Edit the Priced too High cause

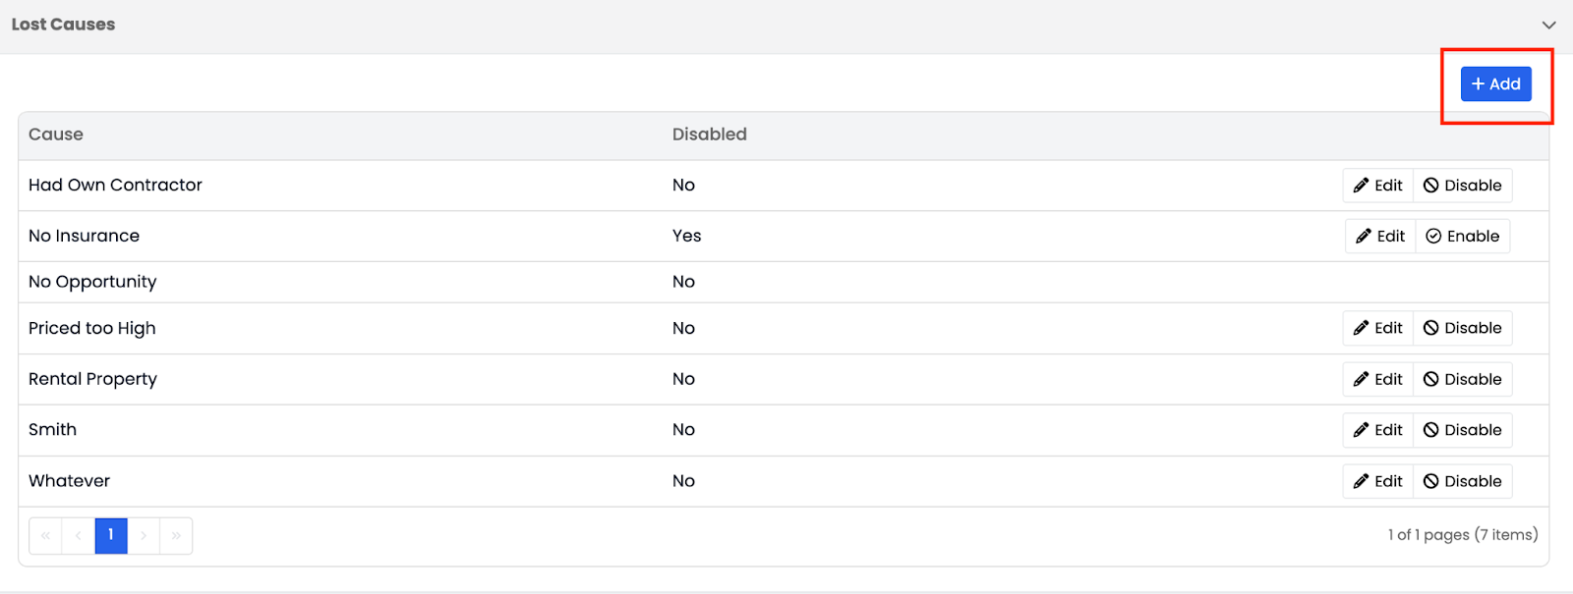pyautogui.click(x=1377, y=328)
